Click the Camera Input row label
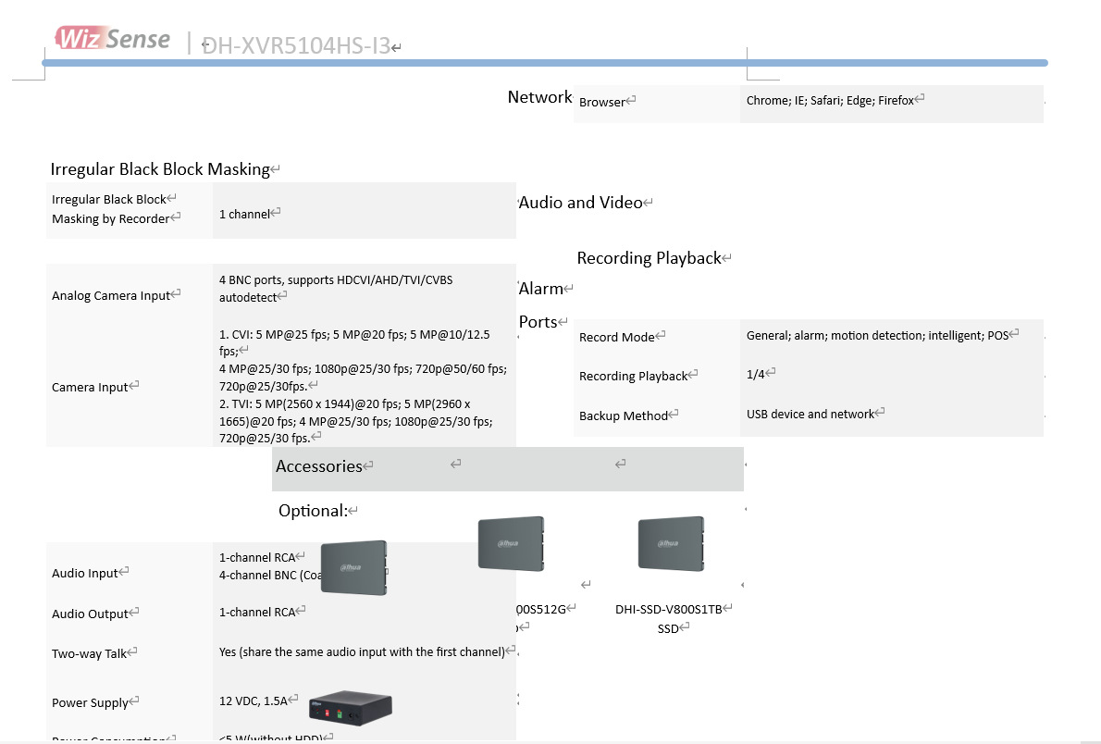1101x744 pixels. pos(90,387)
